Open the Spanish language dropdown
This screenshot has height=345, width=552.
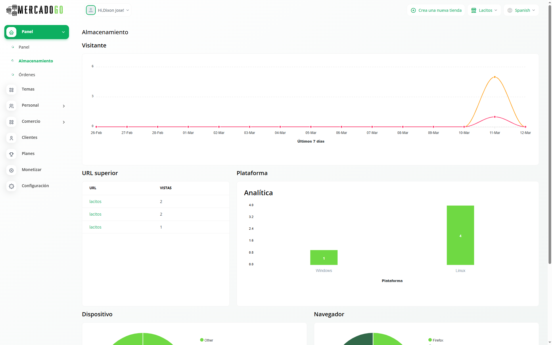pyautogui.click(x=521, y=10)
